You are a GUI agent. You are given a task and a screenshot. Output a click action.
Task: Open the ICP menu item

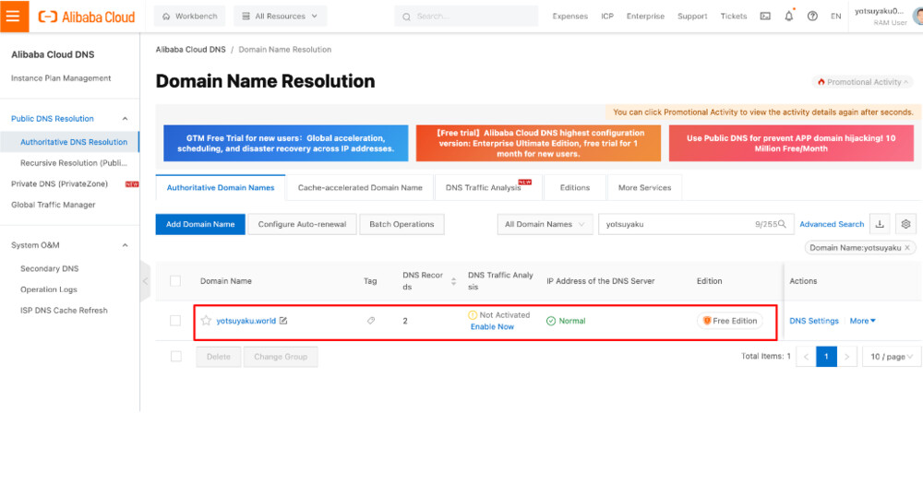607,17
